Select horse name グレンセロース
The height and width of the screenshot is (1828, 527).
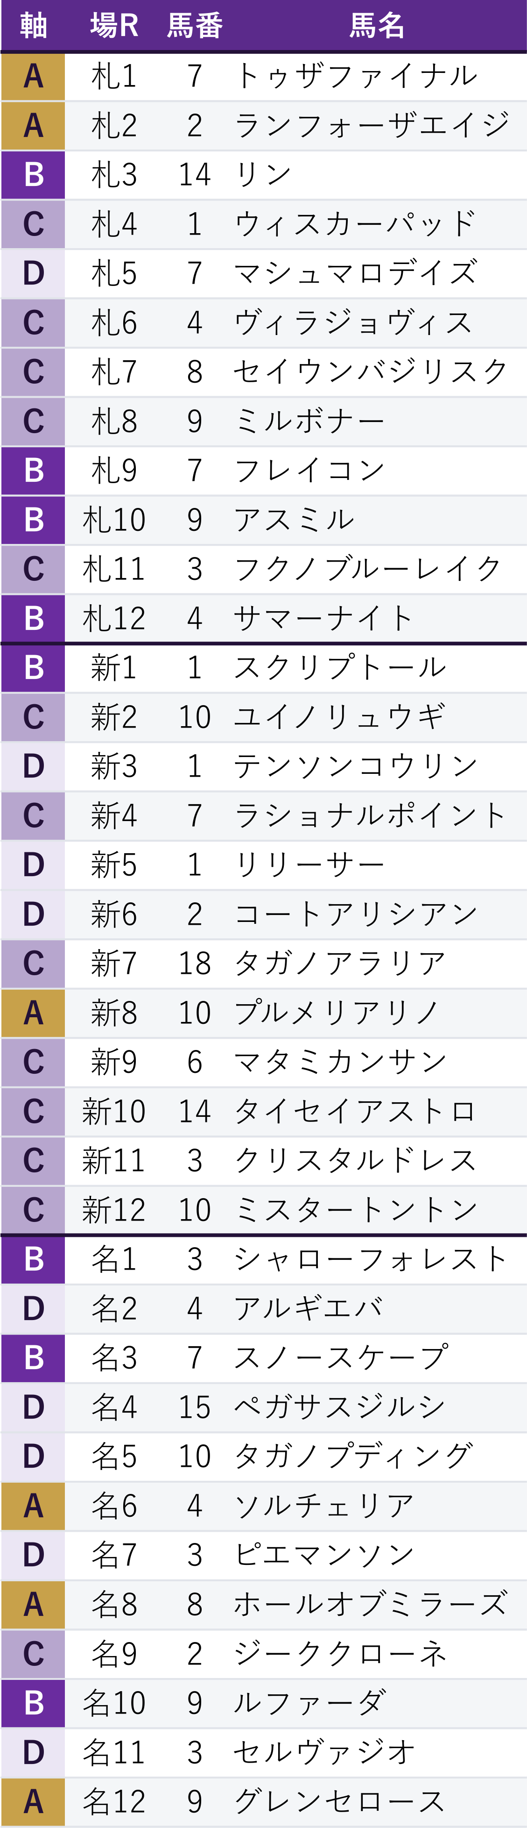coord(340,1802)
